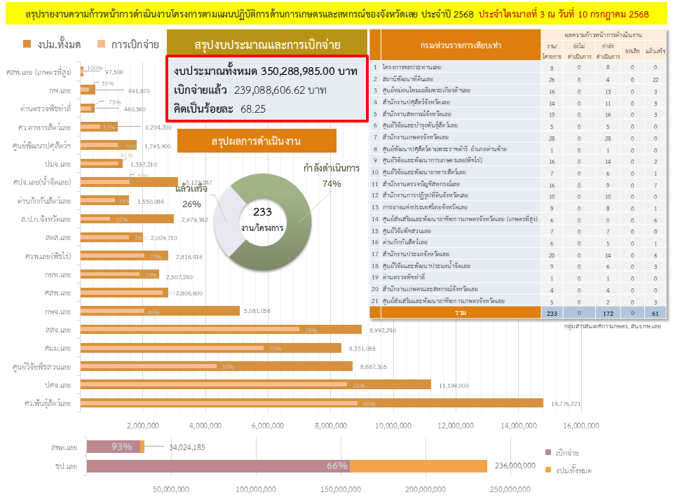Click the งปม.ทั้งหมด legend swatch at top left
The width and height of the screenshot is (673, 504).
pos(27,44)
